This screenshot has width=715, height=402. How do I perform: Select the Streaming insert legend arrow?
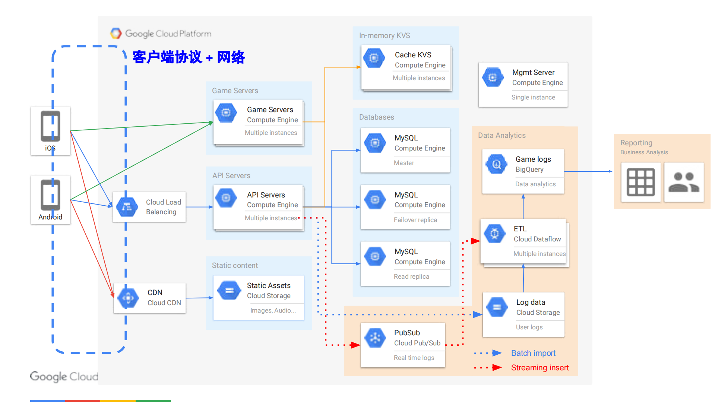pos(497,367)
